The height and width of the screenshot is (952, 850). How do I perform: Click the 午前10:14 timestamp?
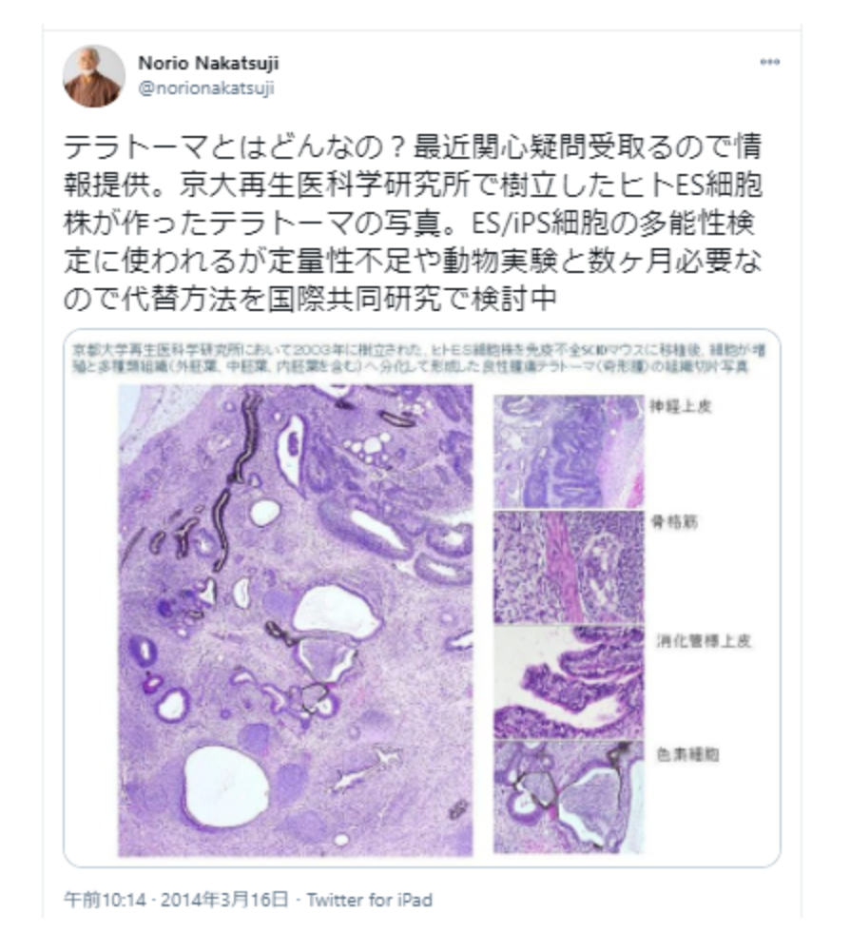coord(105,899)
